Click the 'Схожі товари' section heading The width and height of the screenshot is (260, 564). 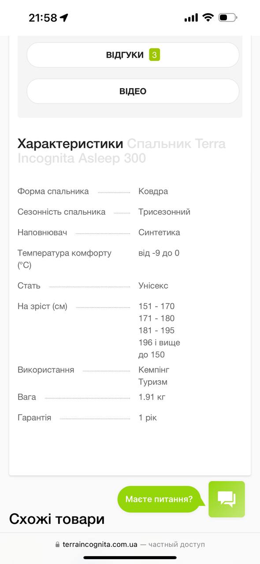57,519
